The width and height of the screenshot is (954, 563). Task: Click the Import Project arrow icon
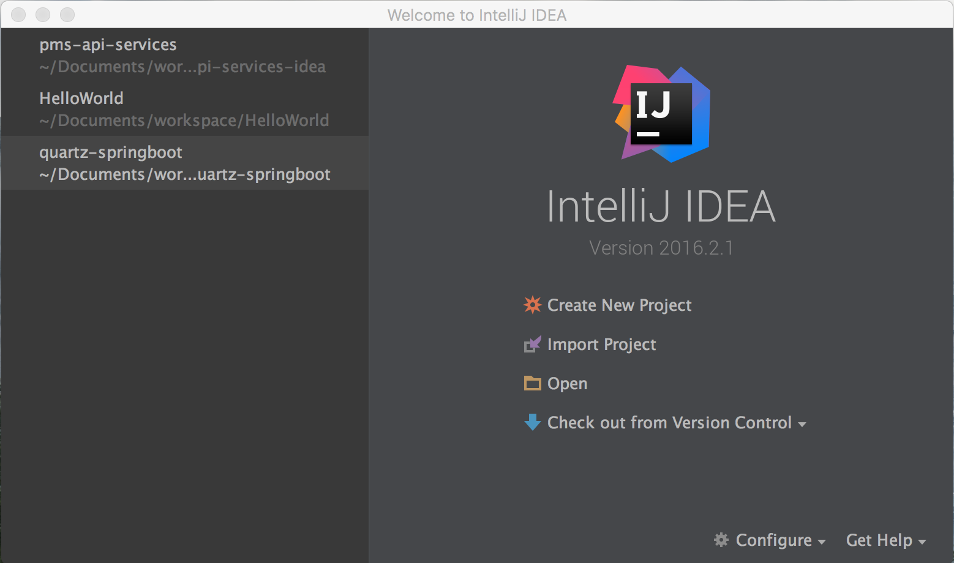pyautogui.click(x=533, y=345)
